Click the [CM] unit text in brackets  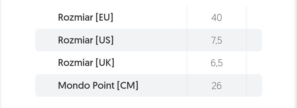[128, 85]
